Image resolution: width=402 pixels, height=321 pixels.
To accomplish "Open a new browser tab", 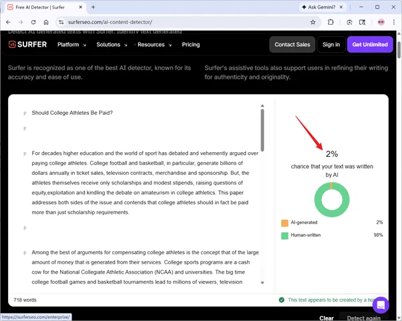I will coord(93,7).
